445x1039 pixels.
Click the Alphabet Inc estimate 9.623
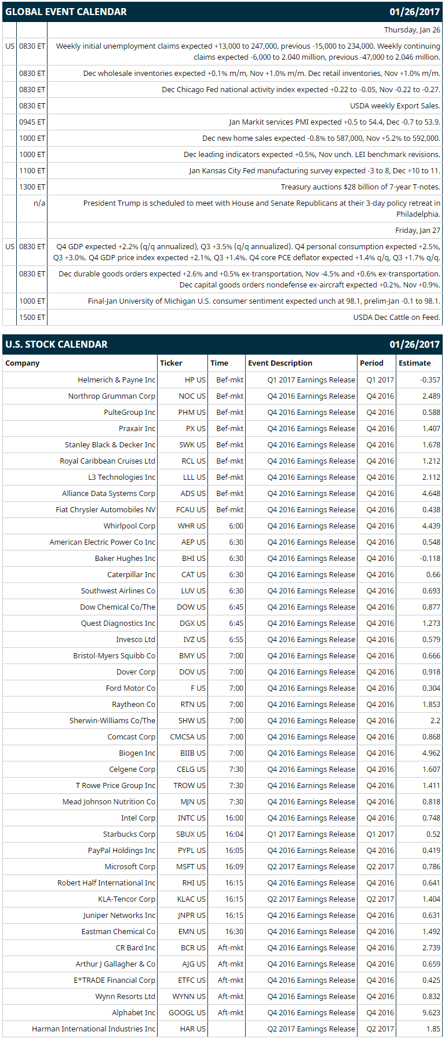(x=431, y=1012)
